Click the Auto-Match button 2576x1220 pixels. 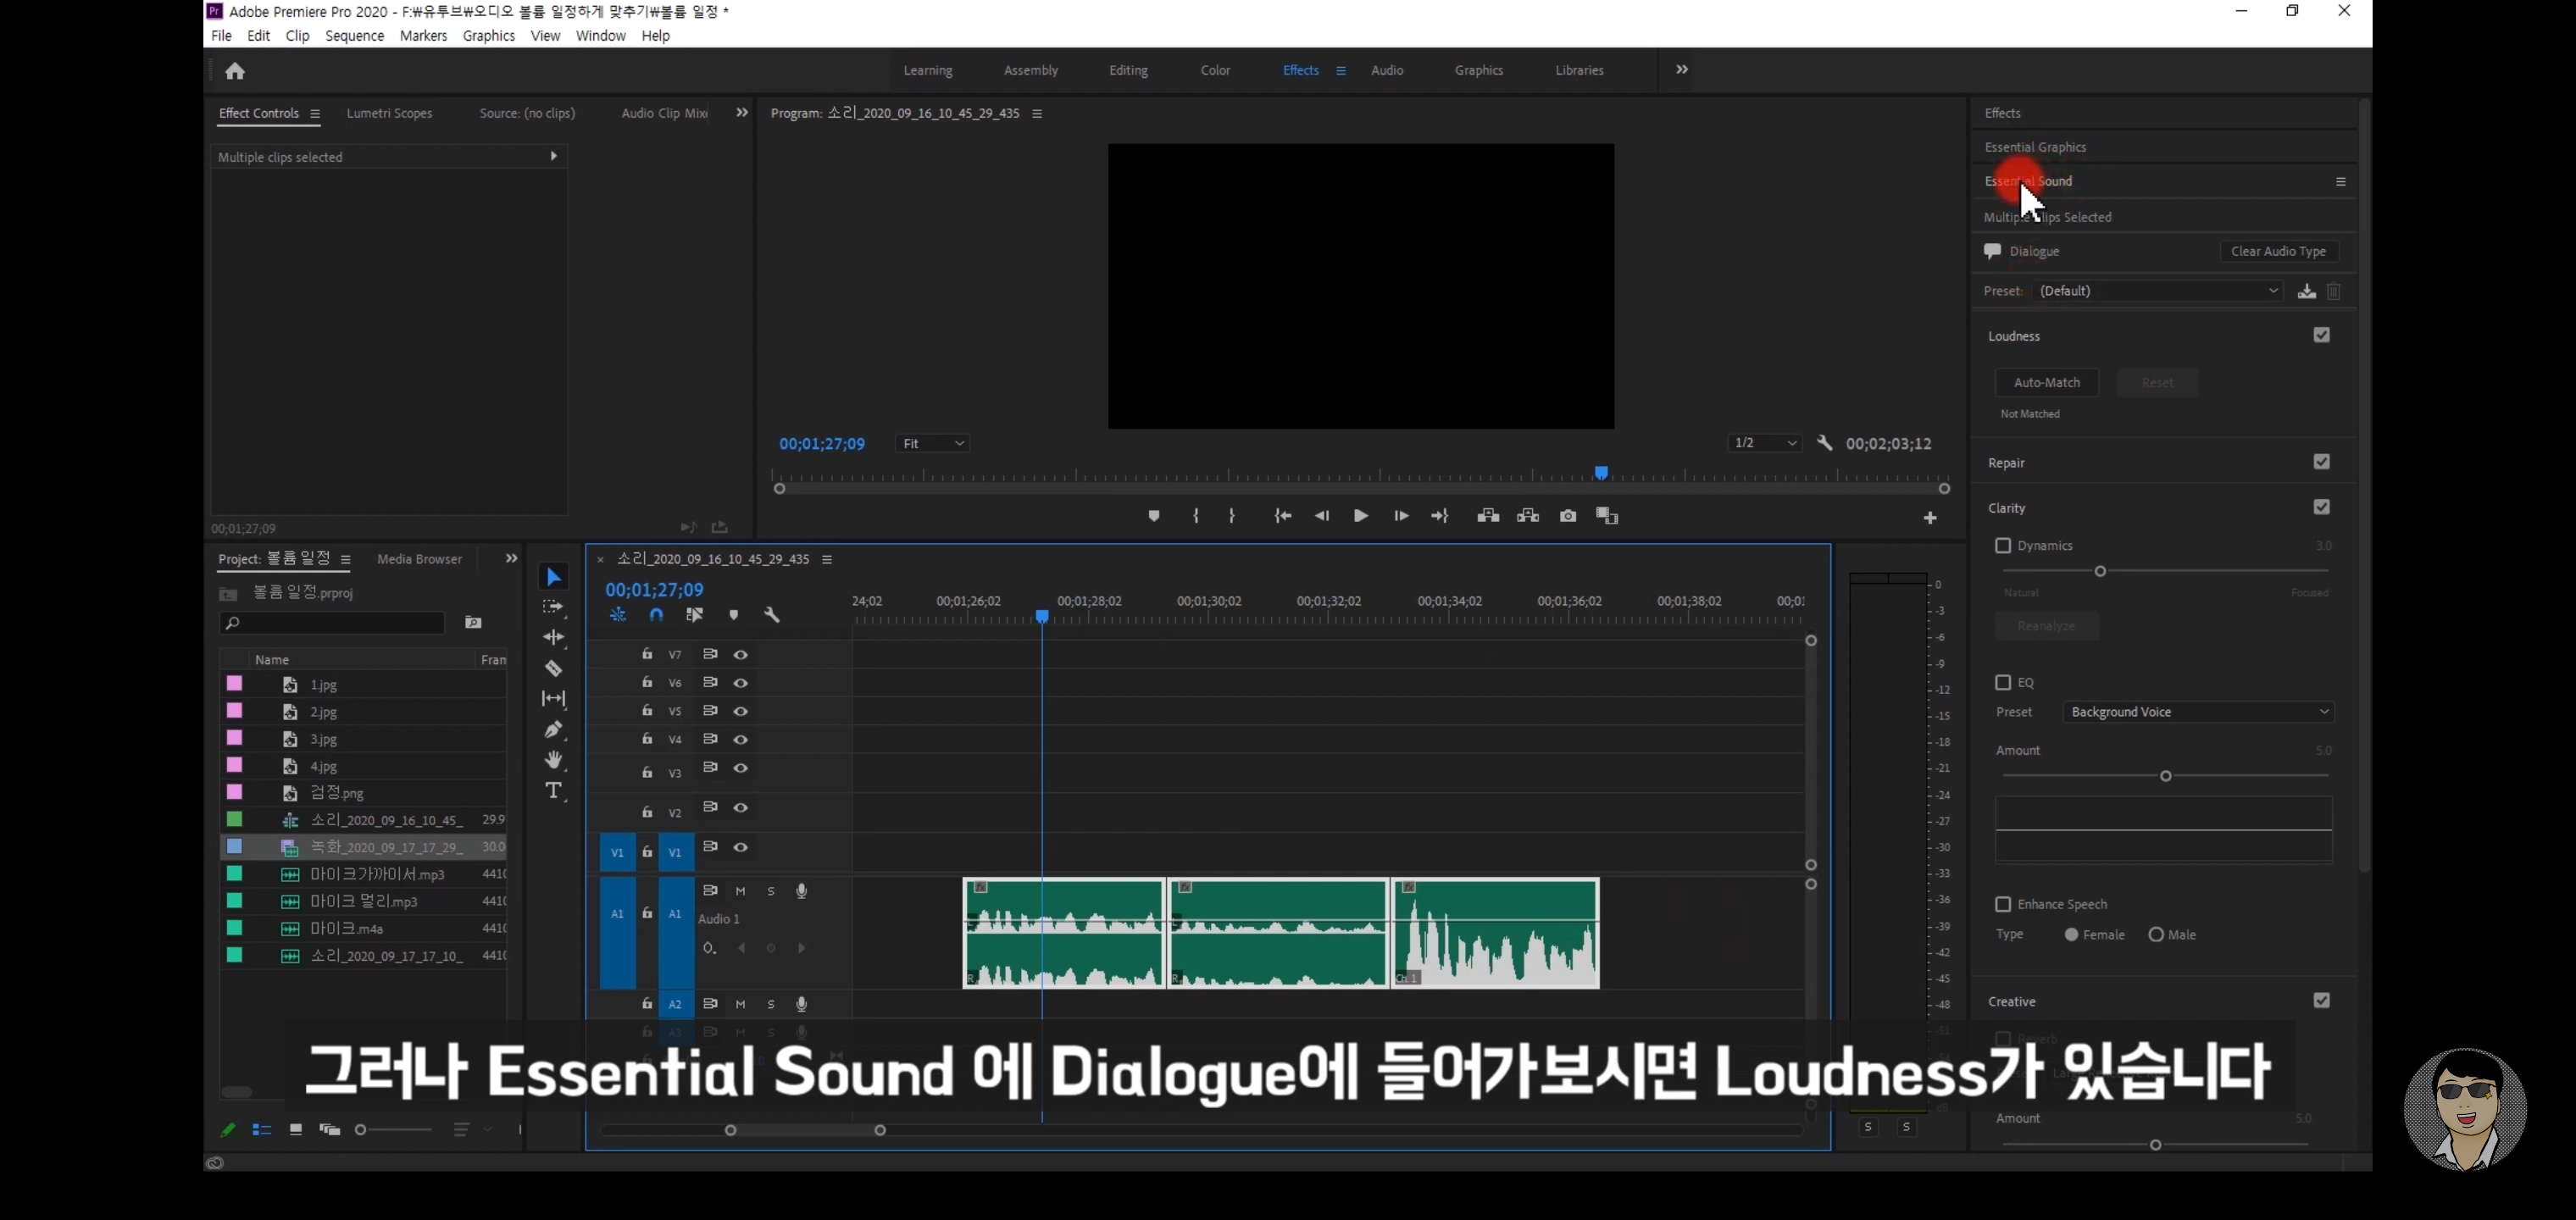tap(2046, 382)
